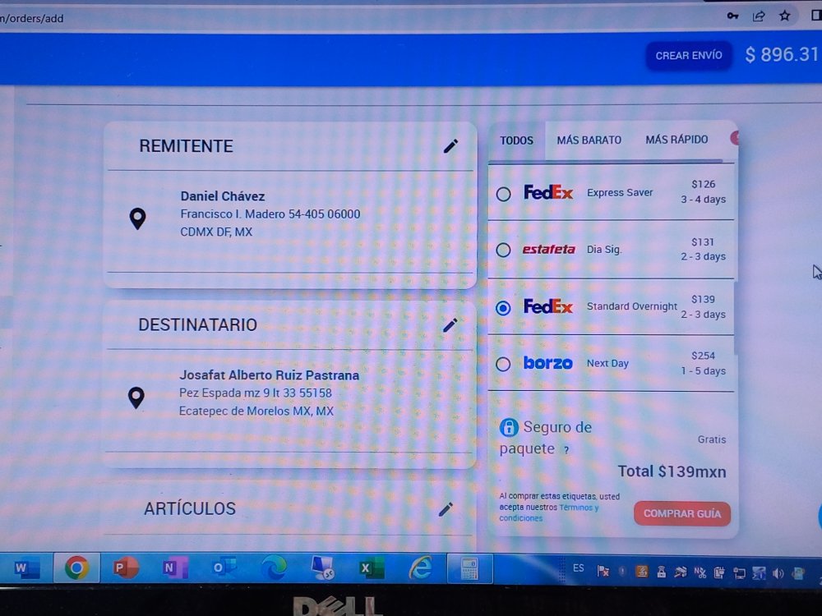Open Outlook from the taskbar

(x=224, y=568)
